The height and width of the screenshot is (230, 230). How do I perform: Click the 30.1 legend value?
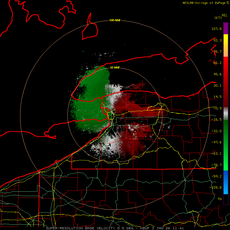click(x=217, y=86)
